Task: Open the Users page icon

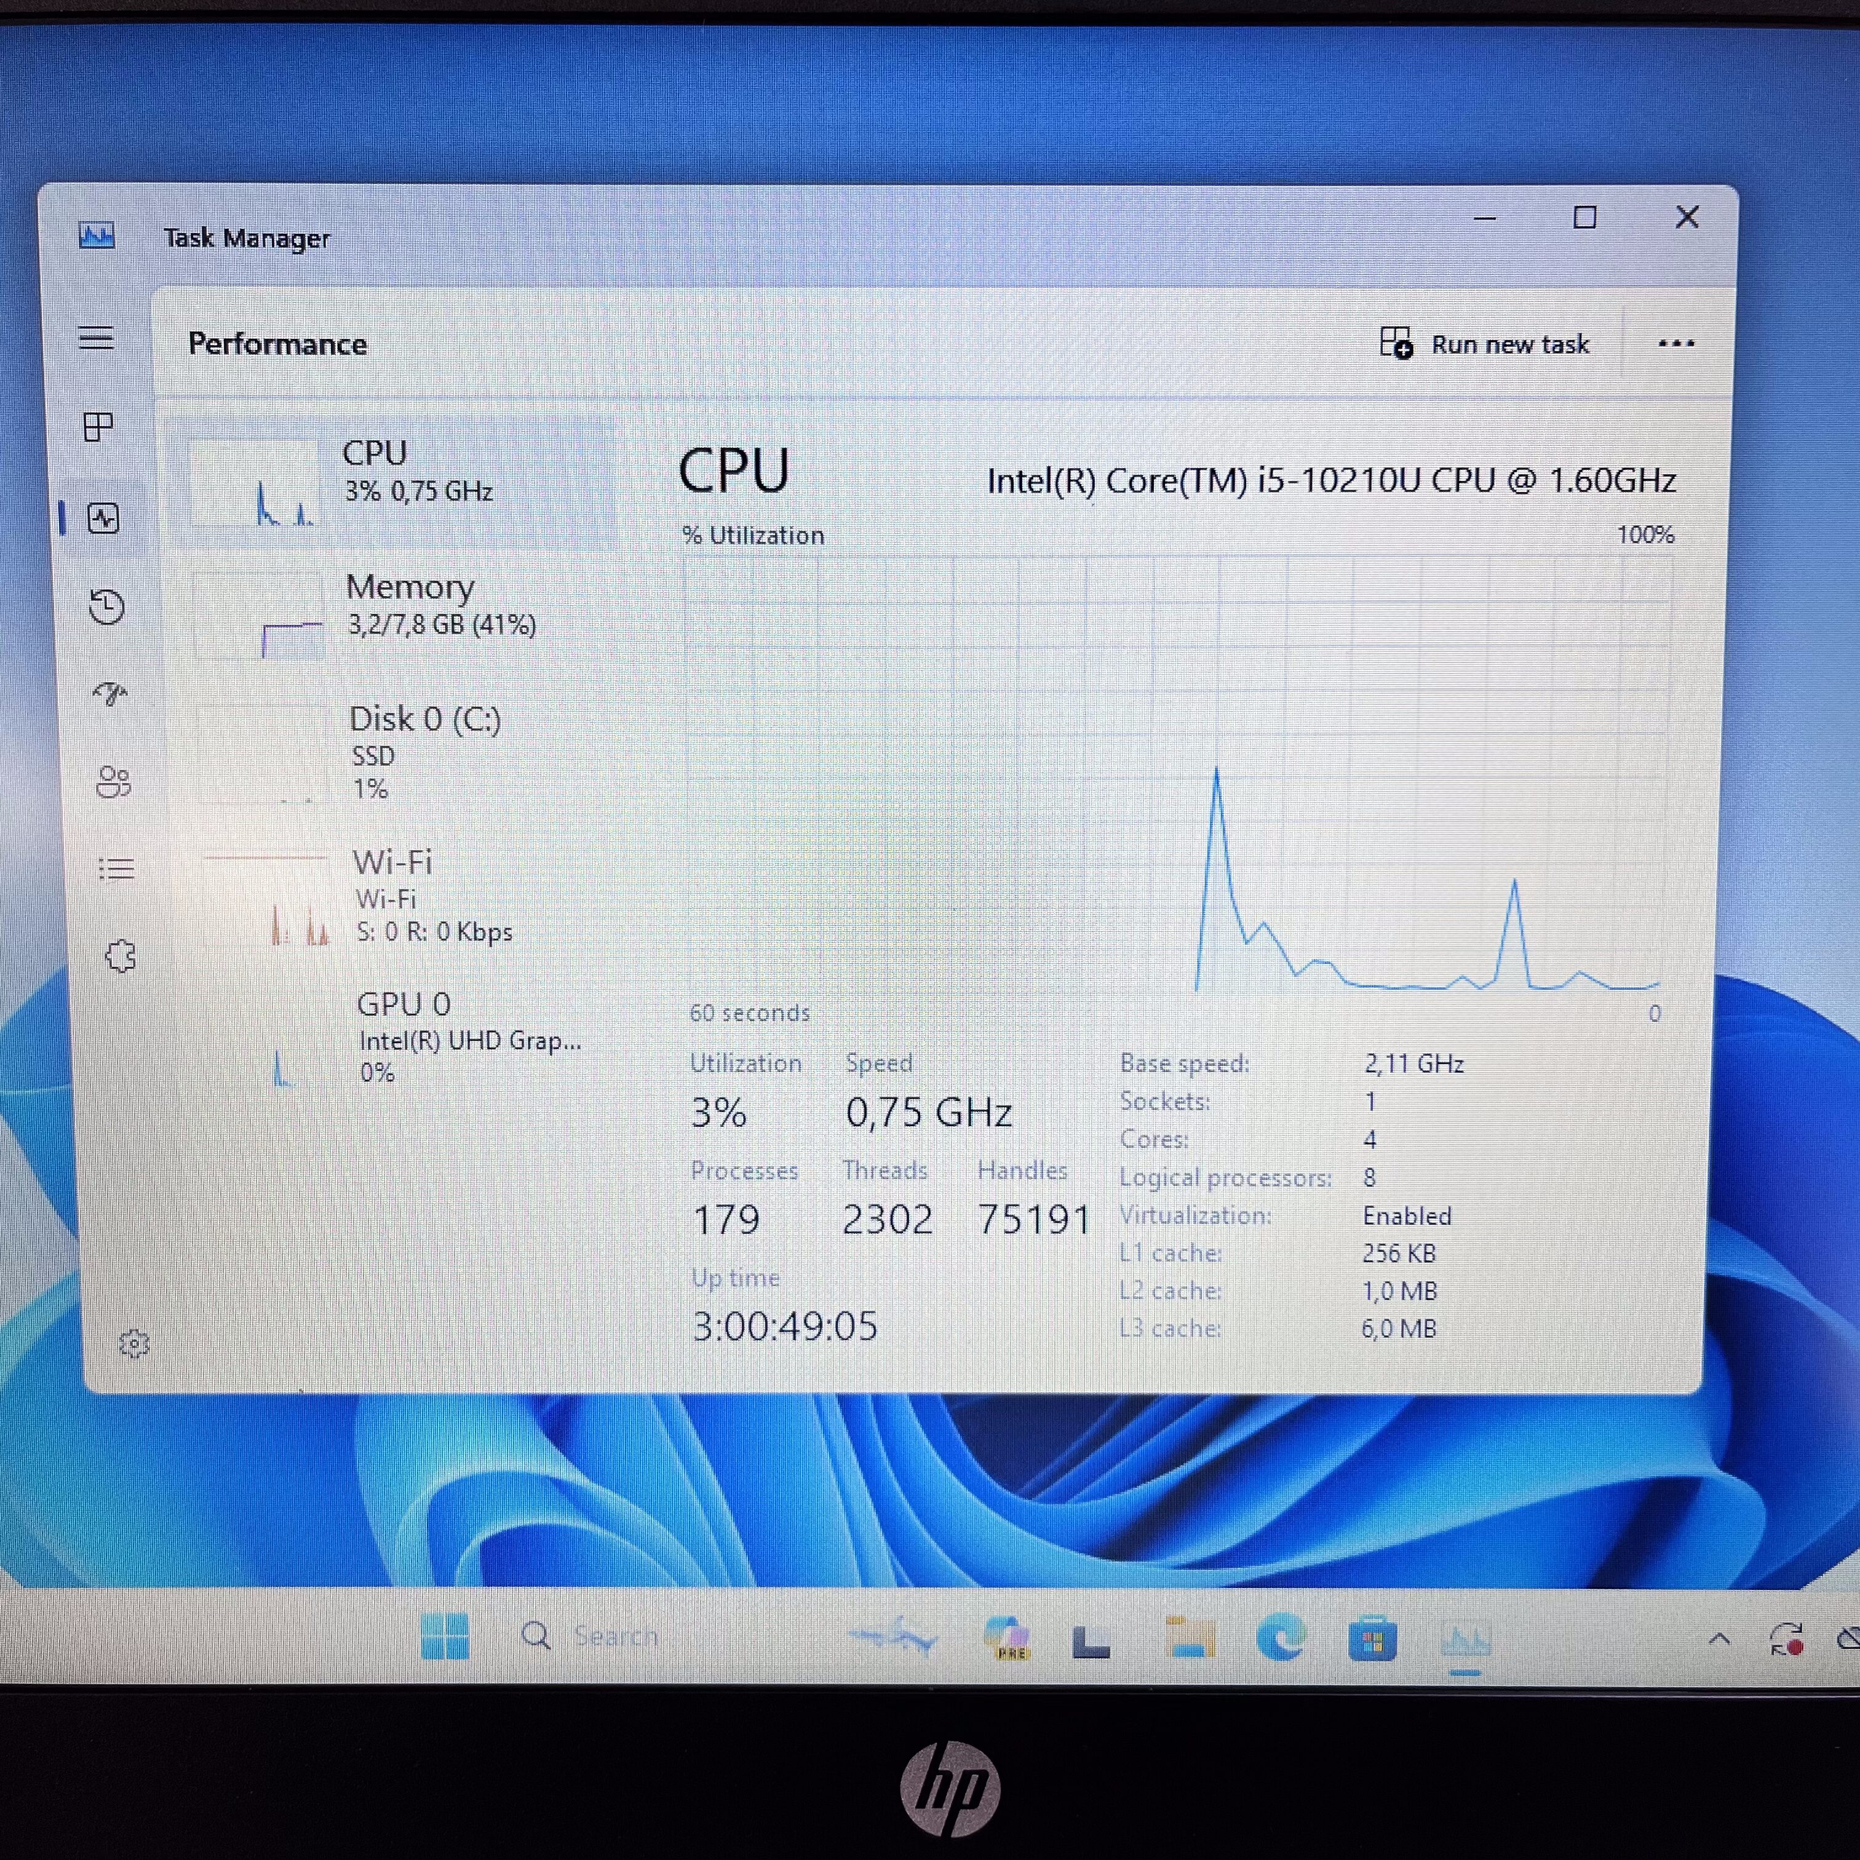Action: pyautogui.click(x=114, y=782)
